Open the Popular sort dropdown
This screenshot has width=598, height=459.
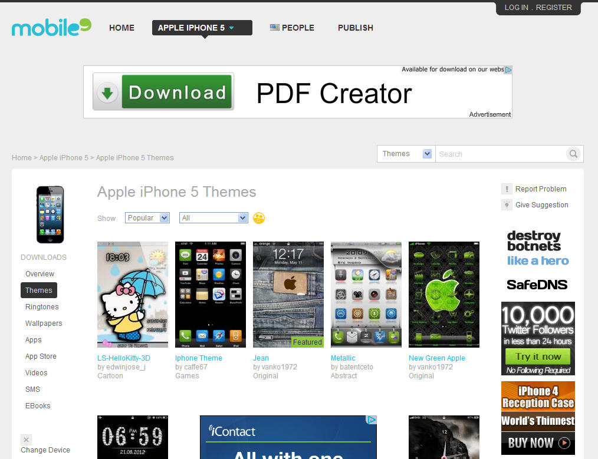pyautogui.click(x=147, y=217)
